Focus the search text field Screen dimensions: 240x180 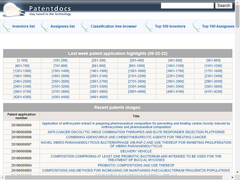[187, 5]
